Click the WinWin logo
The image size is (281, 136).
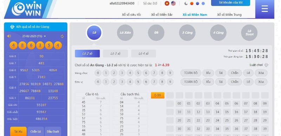[x=26, y=9]
